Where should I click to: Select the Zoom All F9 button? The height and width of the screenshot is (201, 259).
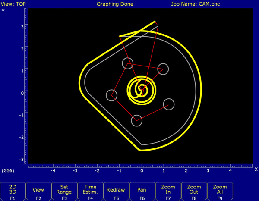pyautogui.click(x=220, y=192)
